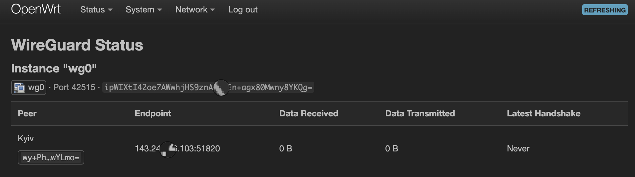Select the wg0 public key string
Viewport: 635px width, 177px height.
click(x=208, y=88)
